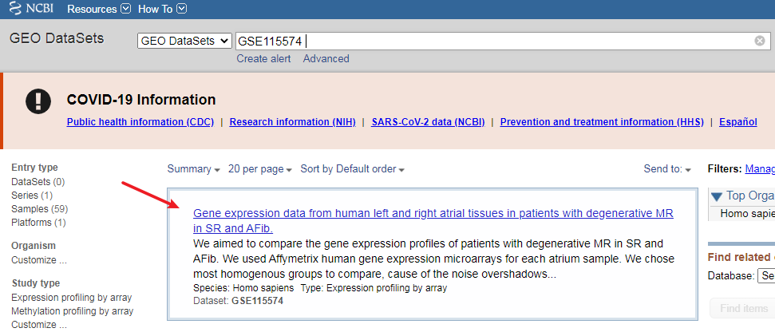Open the Sort by Default order dropdown
775x332 pixels.
coord(353,169)
